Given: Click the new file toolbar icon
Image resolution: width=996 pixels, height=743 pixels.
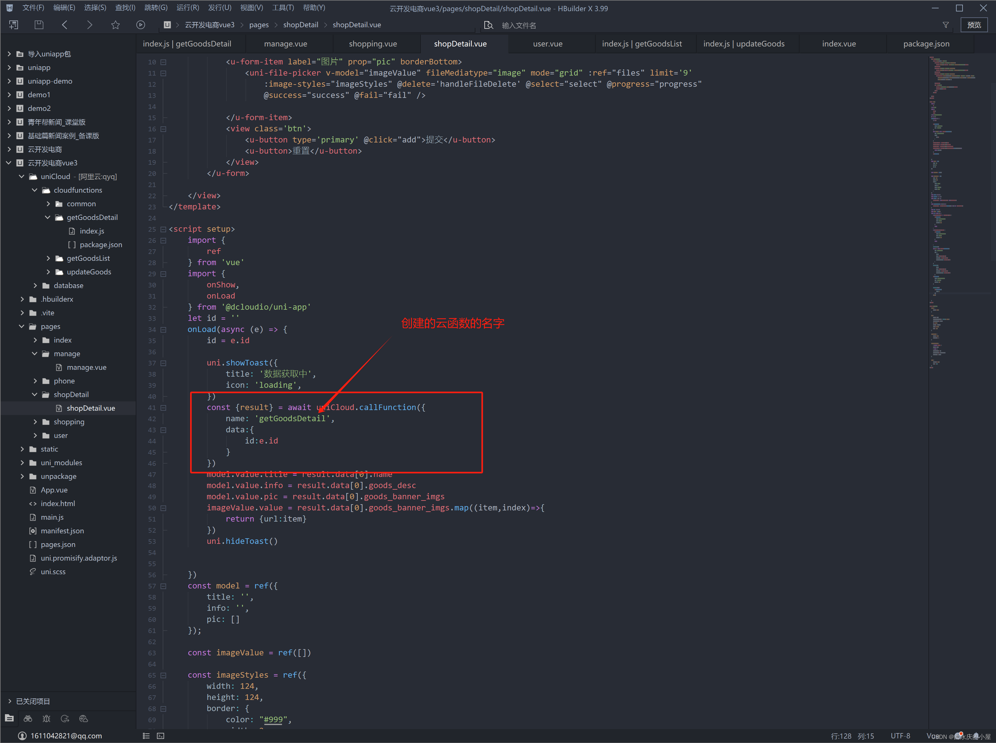Looking at the screenshot, I should (14, 25).
